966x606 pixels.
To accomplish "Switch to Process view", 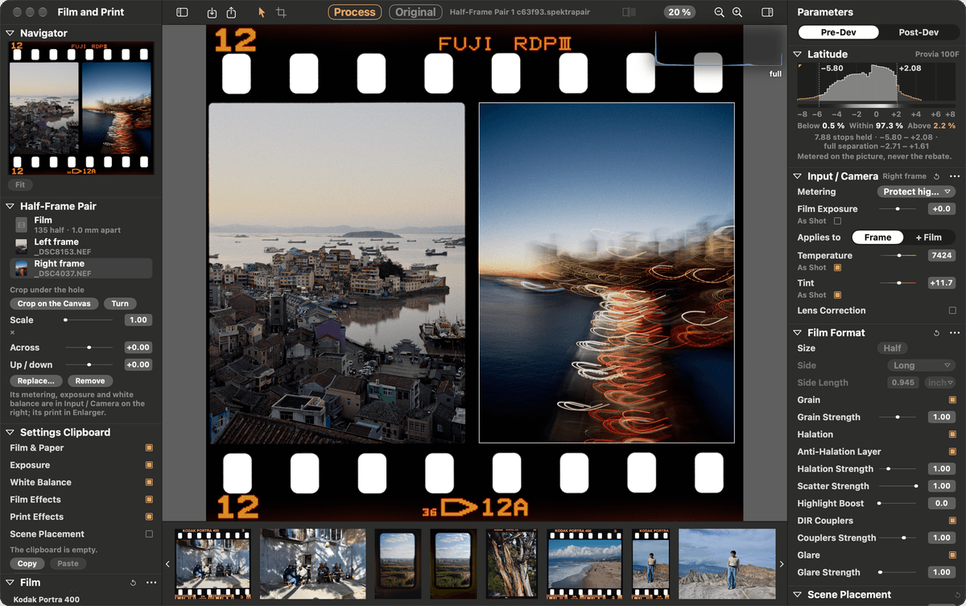I will coord(355,12).
